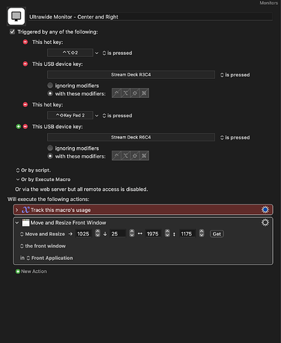Delete the Stream Deck R3C4 trigger
The image size is (281, 343).
tap(25, 64)
